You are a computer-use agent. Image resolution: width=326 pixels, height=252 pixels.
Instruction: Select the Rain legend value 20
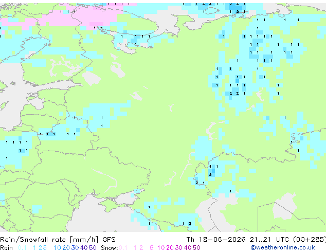(x=66, y=248)
